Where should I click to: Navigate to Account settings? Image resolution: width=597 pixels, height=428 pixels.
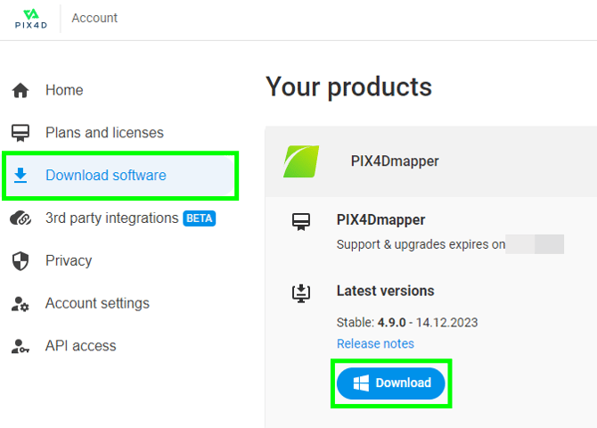(x=97, y=303)
